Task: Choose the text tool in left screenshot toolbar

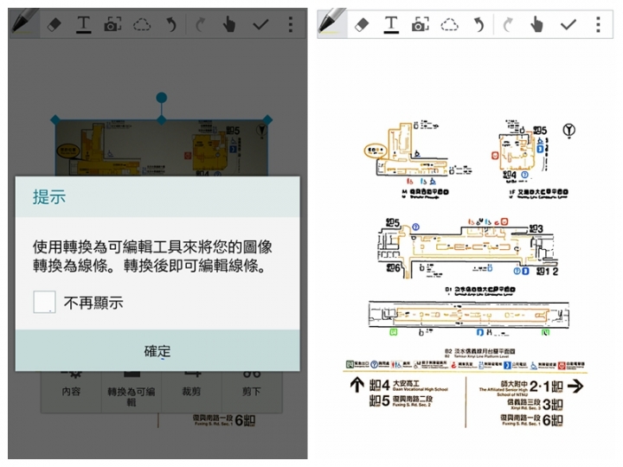Action: [83, 25]
